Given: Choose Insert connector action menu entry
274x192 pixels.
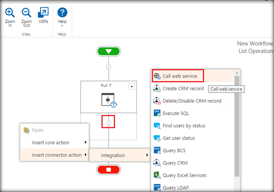Looking at the screenshot, I should click(x=55, y=155).
